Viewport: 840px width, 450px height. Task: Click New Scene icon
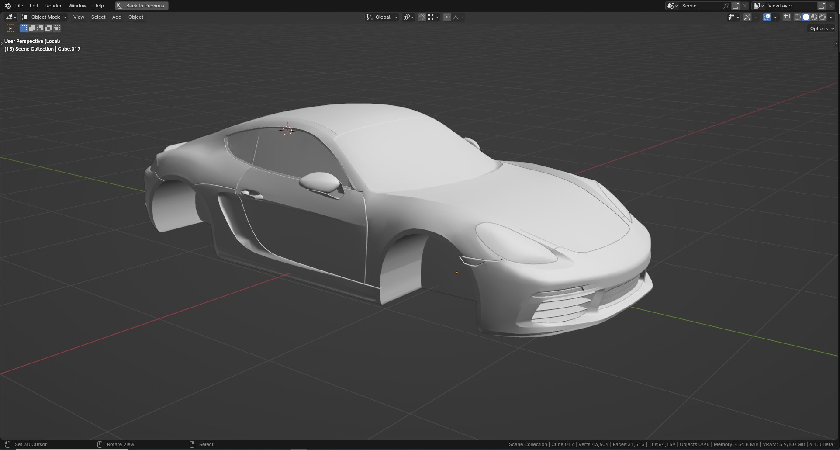pyautogui.click(x=736, y=6)
